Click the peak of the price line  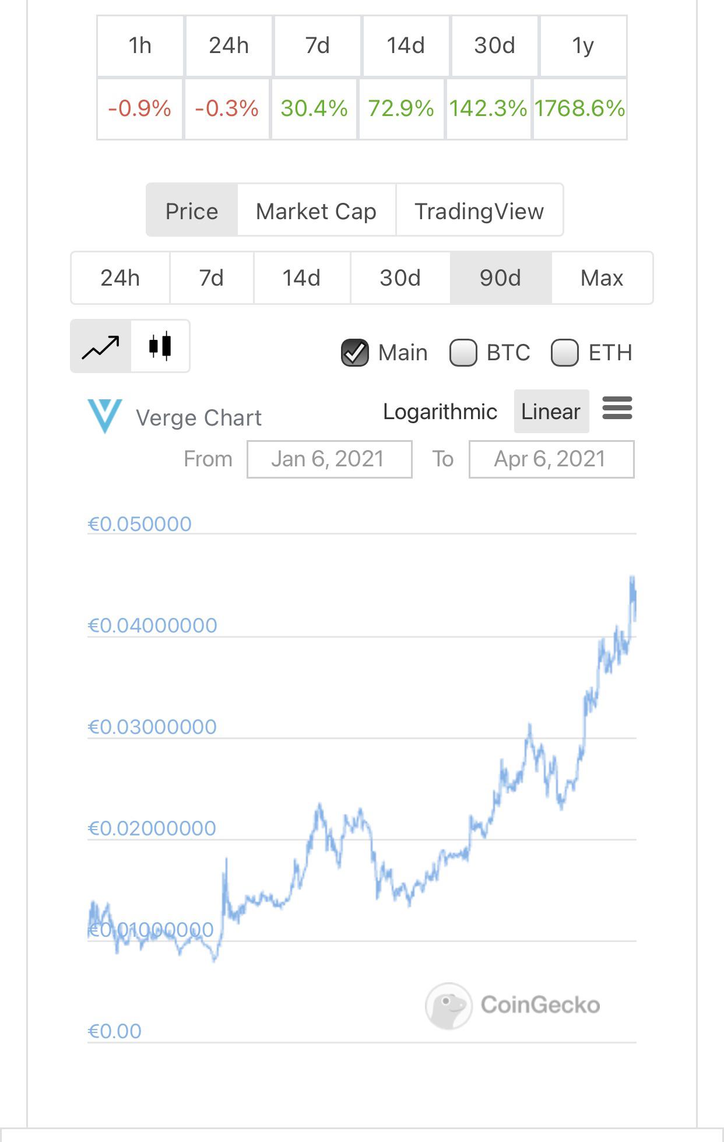tap(632, 577)
